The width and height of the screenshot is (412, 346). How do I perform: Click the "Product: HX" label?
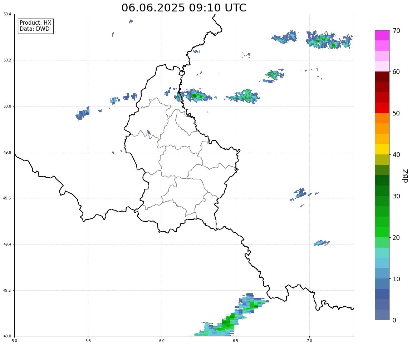pos(35,23)
